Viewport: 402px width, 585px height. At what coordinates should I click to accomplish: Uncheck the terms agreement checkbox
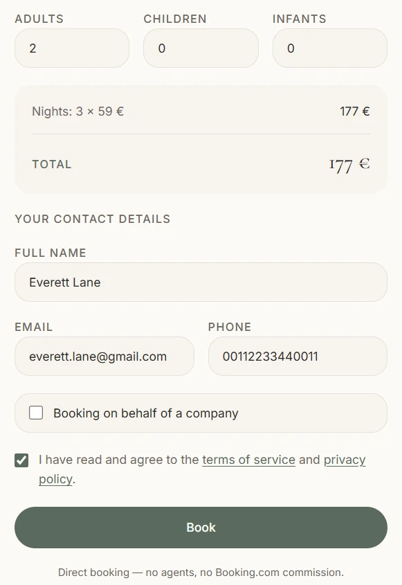pos(21,460)
